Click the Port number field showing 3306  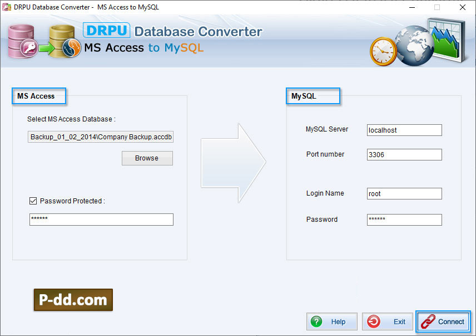pos(404,154)
